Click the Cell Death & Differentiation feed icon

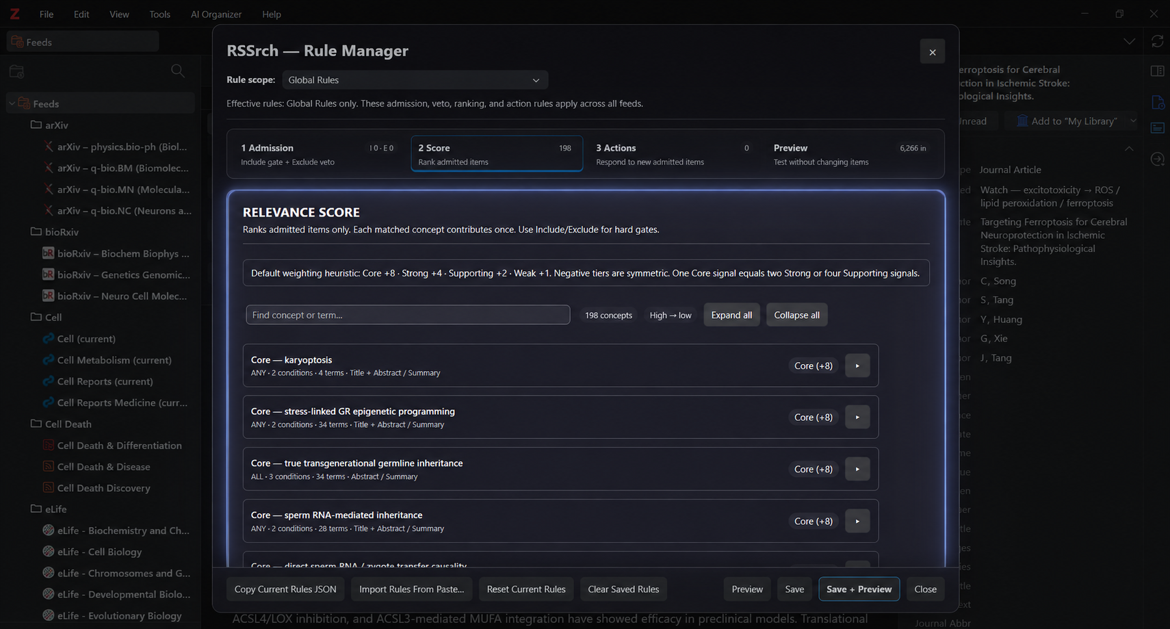(x=49, y=445)
